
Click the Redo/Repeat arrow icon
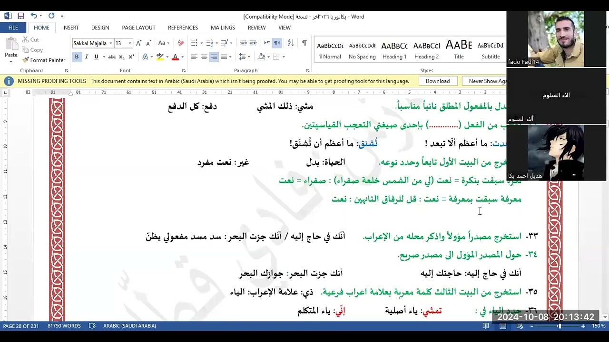51,16
